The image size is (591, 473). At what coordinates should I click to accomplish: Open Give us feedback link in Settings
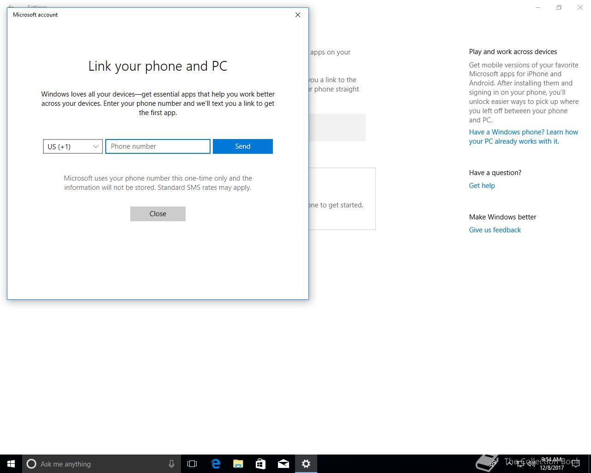coord(495,230)
